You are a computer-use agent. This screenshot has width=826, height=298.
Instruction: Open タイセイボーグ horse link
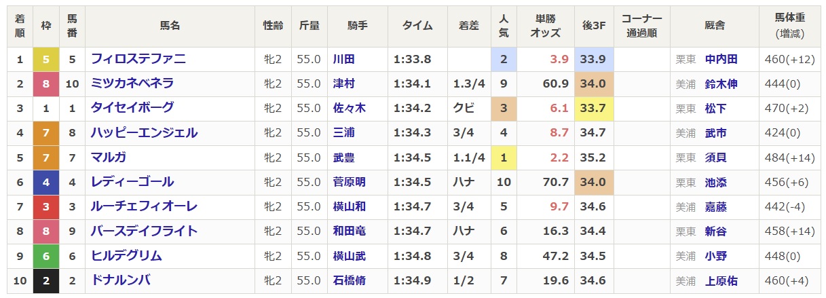click(132, 108)
